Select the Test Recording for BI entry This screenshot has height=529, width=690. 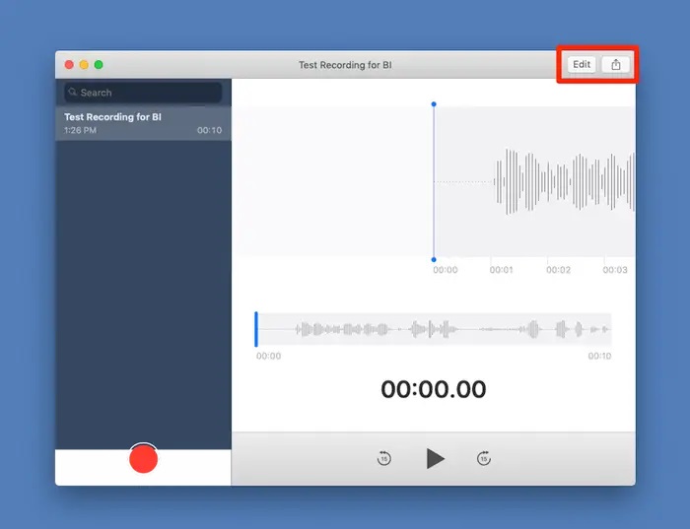[x=143, y=123]
